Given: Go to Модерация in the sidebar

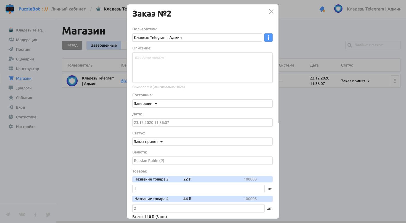Looking at the screenshot, I should click(26, 40).
